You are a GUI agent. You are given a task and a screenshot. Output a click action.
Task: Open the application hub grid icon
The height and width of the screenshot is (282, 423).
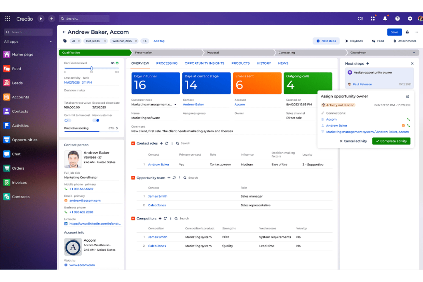[x=373, y=19]
